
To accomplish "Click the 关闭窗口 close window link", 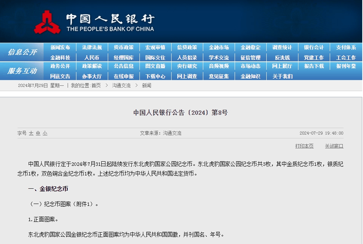I will [x=334, y=146].
